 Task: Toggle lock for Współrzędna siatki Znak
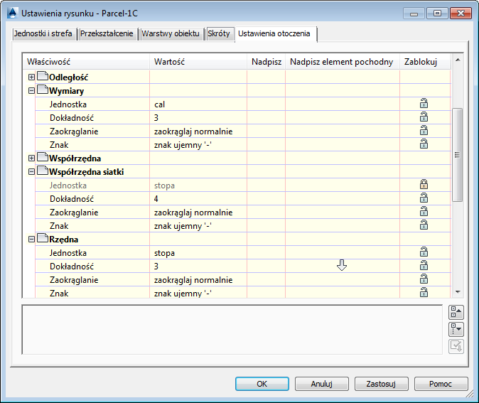pos(424,225)
